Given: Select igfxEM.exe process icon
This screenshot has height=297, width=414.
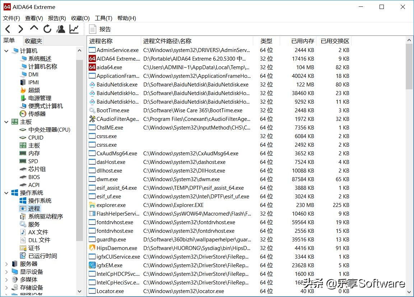Looking at the screenshot, I should point(92,265).
